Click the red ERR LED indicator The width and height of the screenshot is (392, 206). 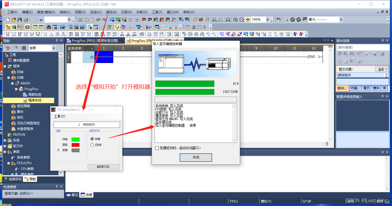pos(75,145)
